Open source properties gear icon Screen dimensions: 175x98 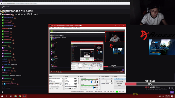tap(70, 89)
